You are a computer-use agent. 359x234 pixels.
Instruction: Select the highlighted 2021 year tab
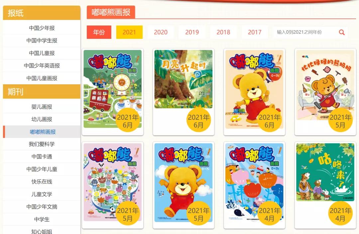(129, 32)
